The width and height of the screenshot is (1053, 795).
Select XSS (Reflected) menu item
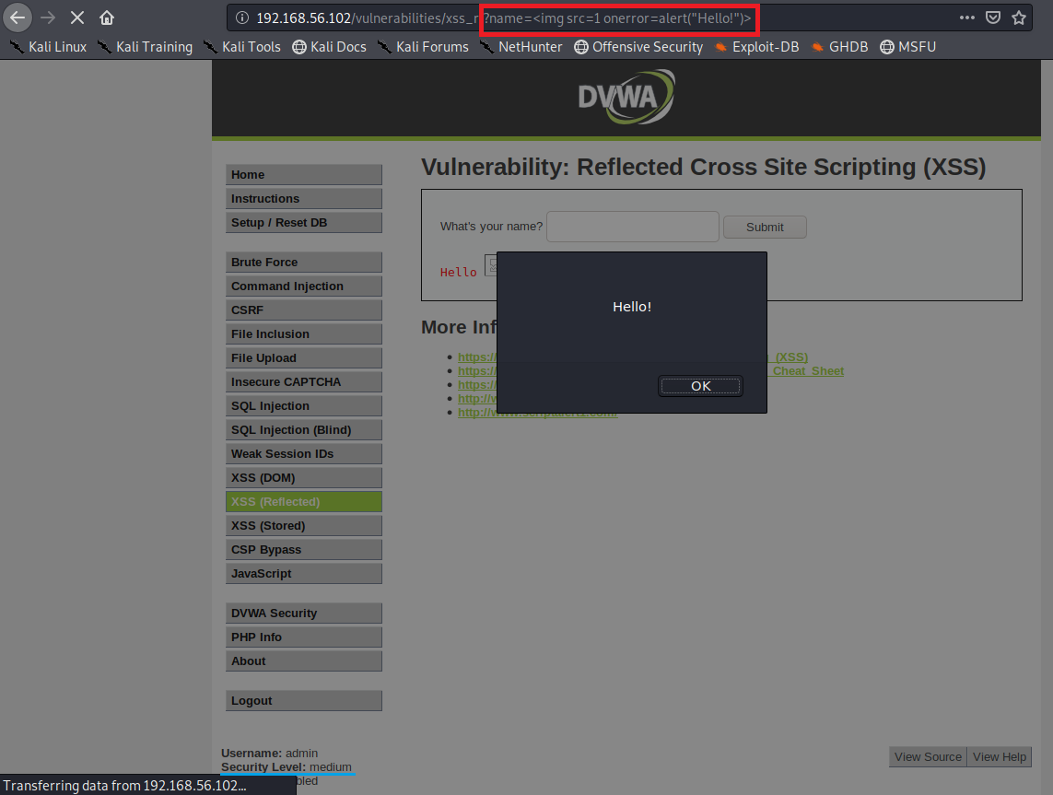point(303,502)
